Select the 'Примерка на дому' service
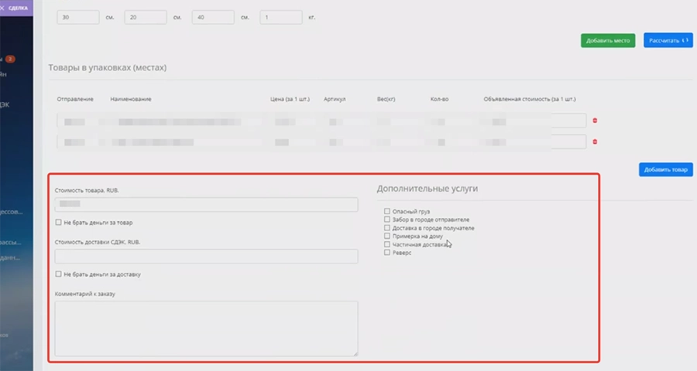The image size is (697, 371). tap(387, 237)
